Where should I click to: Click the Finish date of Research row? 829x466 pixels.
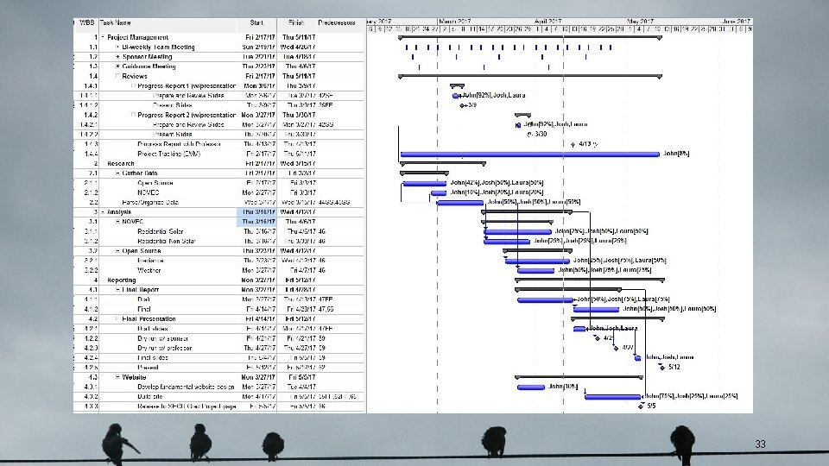click(298, 164)
